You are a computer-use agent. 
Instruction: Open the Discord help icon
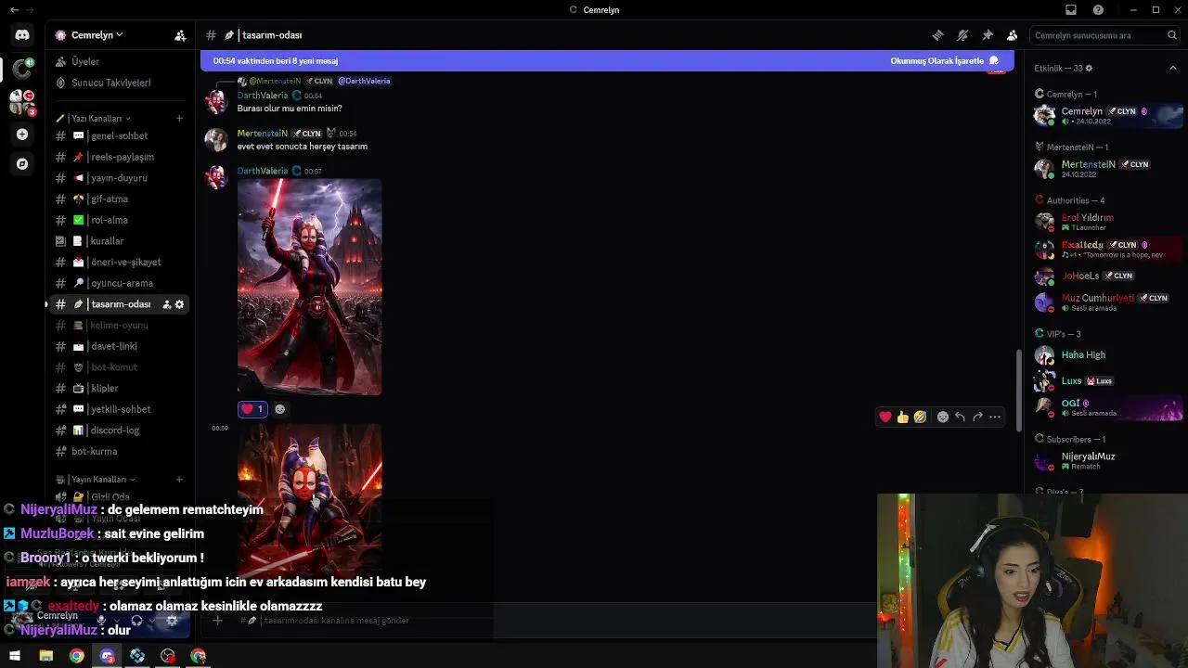[x=1098, y=9]
